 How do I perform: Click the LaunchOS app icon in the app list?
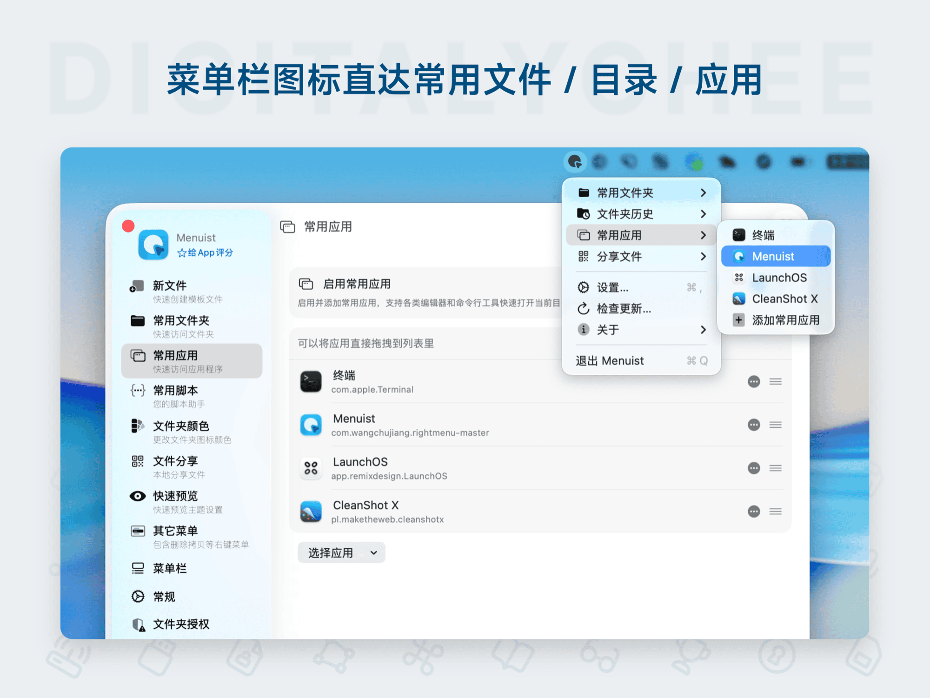(x=311, y=468)
